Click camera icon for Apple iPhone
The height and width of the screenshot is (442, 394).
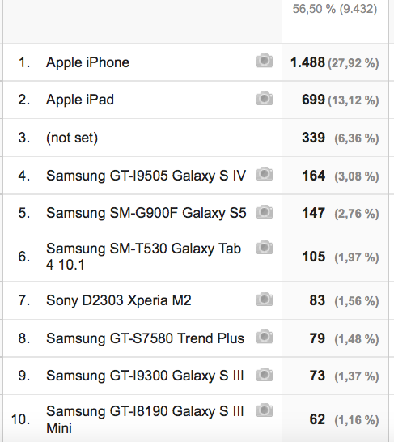pos(265,61)
